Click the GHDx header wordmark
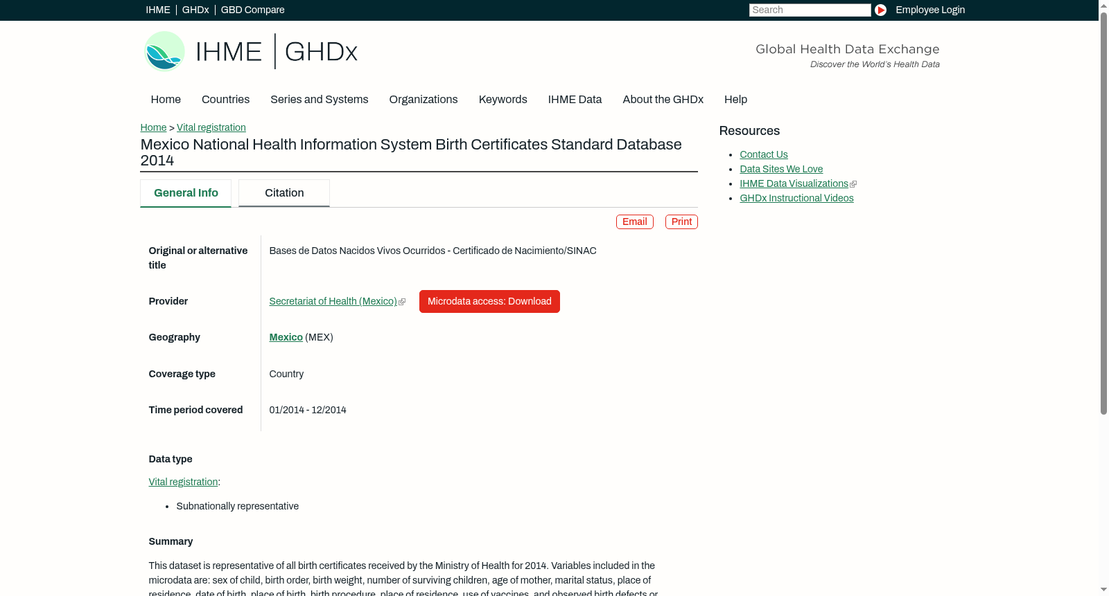Viewport: 1109px width, 596px height. 321,52
